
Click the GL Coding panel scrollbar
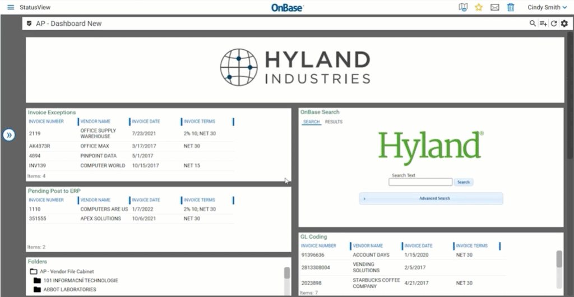pyautogui.click(x=559, y=259)
